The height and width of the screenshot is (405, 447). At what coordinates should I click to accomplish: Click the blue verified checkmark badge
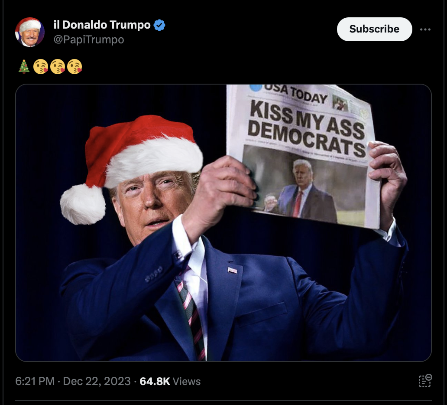click(x=159, y=25)
